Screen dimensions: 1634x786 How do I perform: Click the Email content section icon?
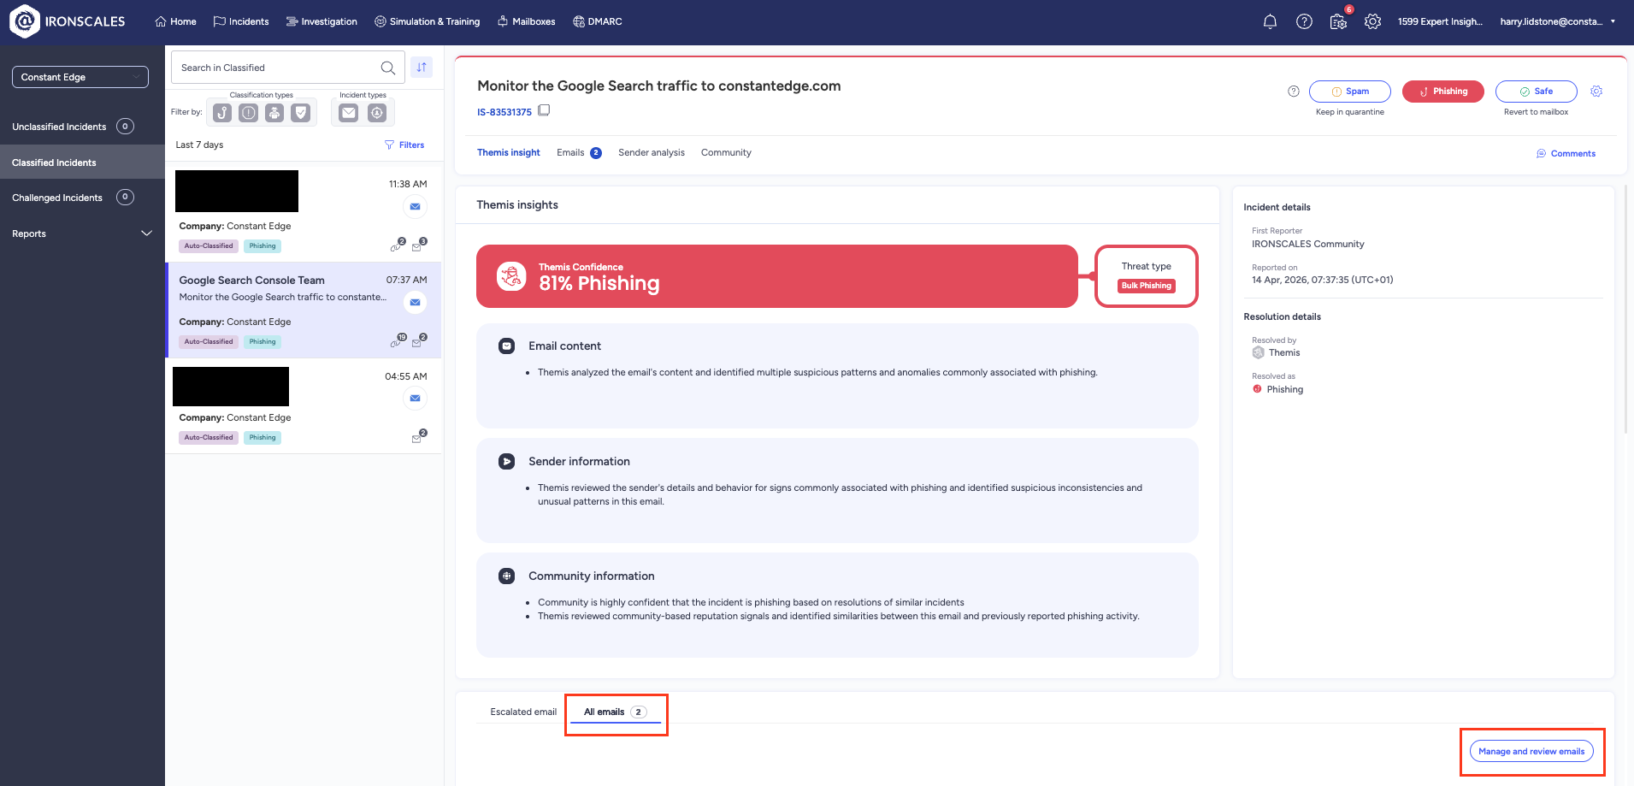507,346
